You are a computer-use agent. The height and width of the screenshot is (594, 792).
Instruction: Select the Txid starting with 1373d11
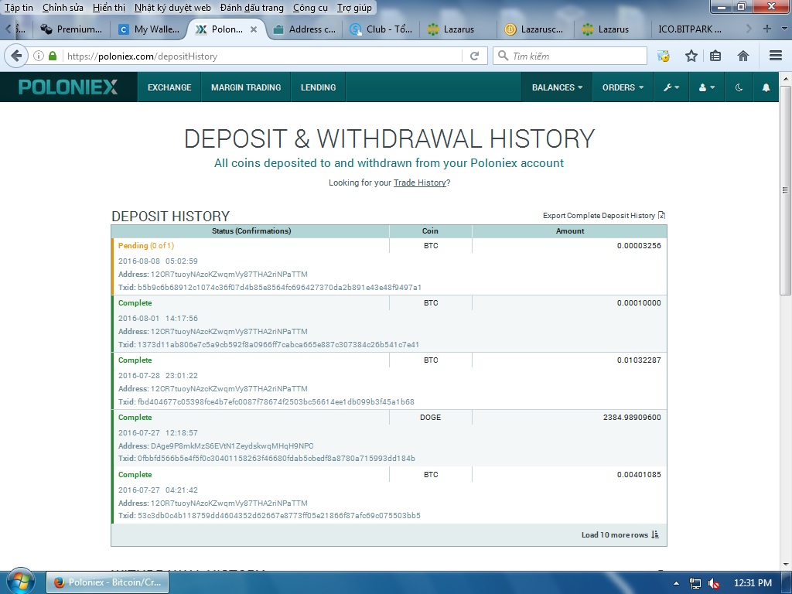pos(278,344)
